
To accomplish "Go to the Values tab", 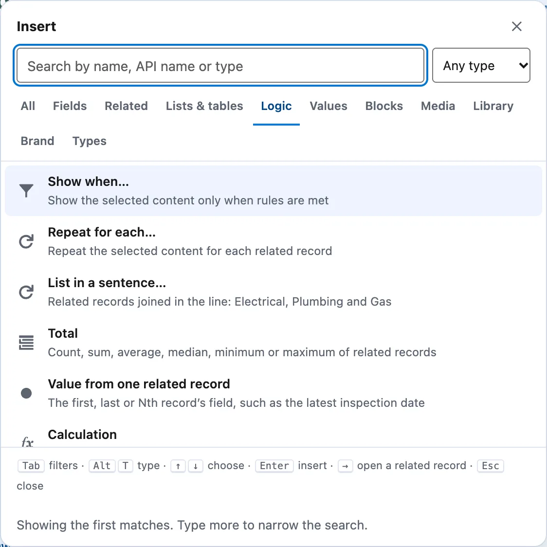I will [x=328, y=106].
